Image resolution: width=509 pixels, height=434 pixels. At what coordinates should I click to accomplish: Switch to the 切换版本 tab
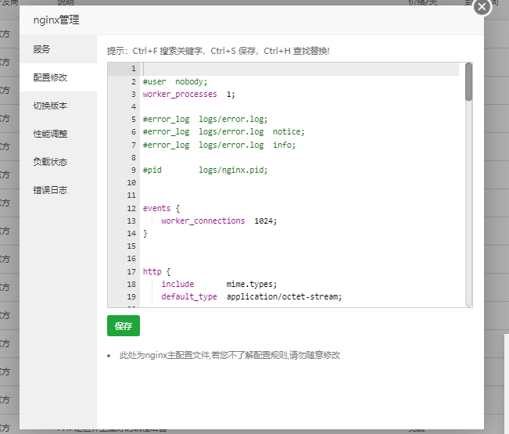tap(59, 106)
